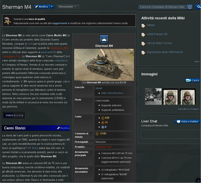
Task: Select the Nessuno prerequisiti value
Action: pyautogui.click(x=100, y=142)
